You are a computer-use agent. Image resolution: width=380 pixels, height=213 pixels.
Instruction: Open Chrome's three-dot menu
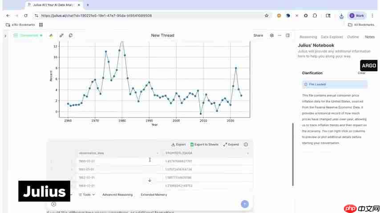click(372, 16)
